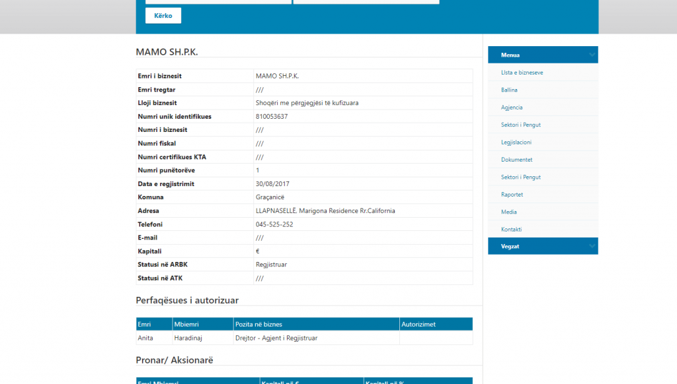677x384 pixels.
Task: Click the Numri unik identifikues label
Action: (175, 116)
